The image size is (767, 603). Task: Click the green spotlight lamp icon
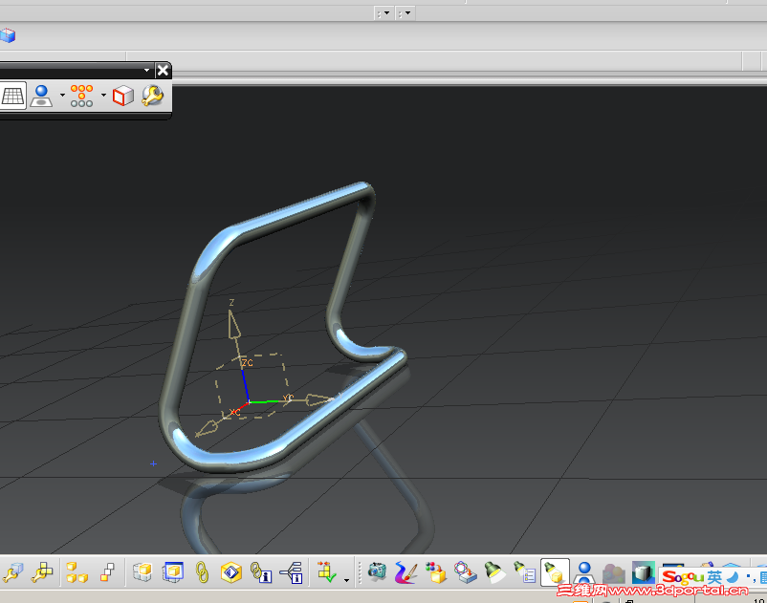(x=495, y=572)
